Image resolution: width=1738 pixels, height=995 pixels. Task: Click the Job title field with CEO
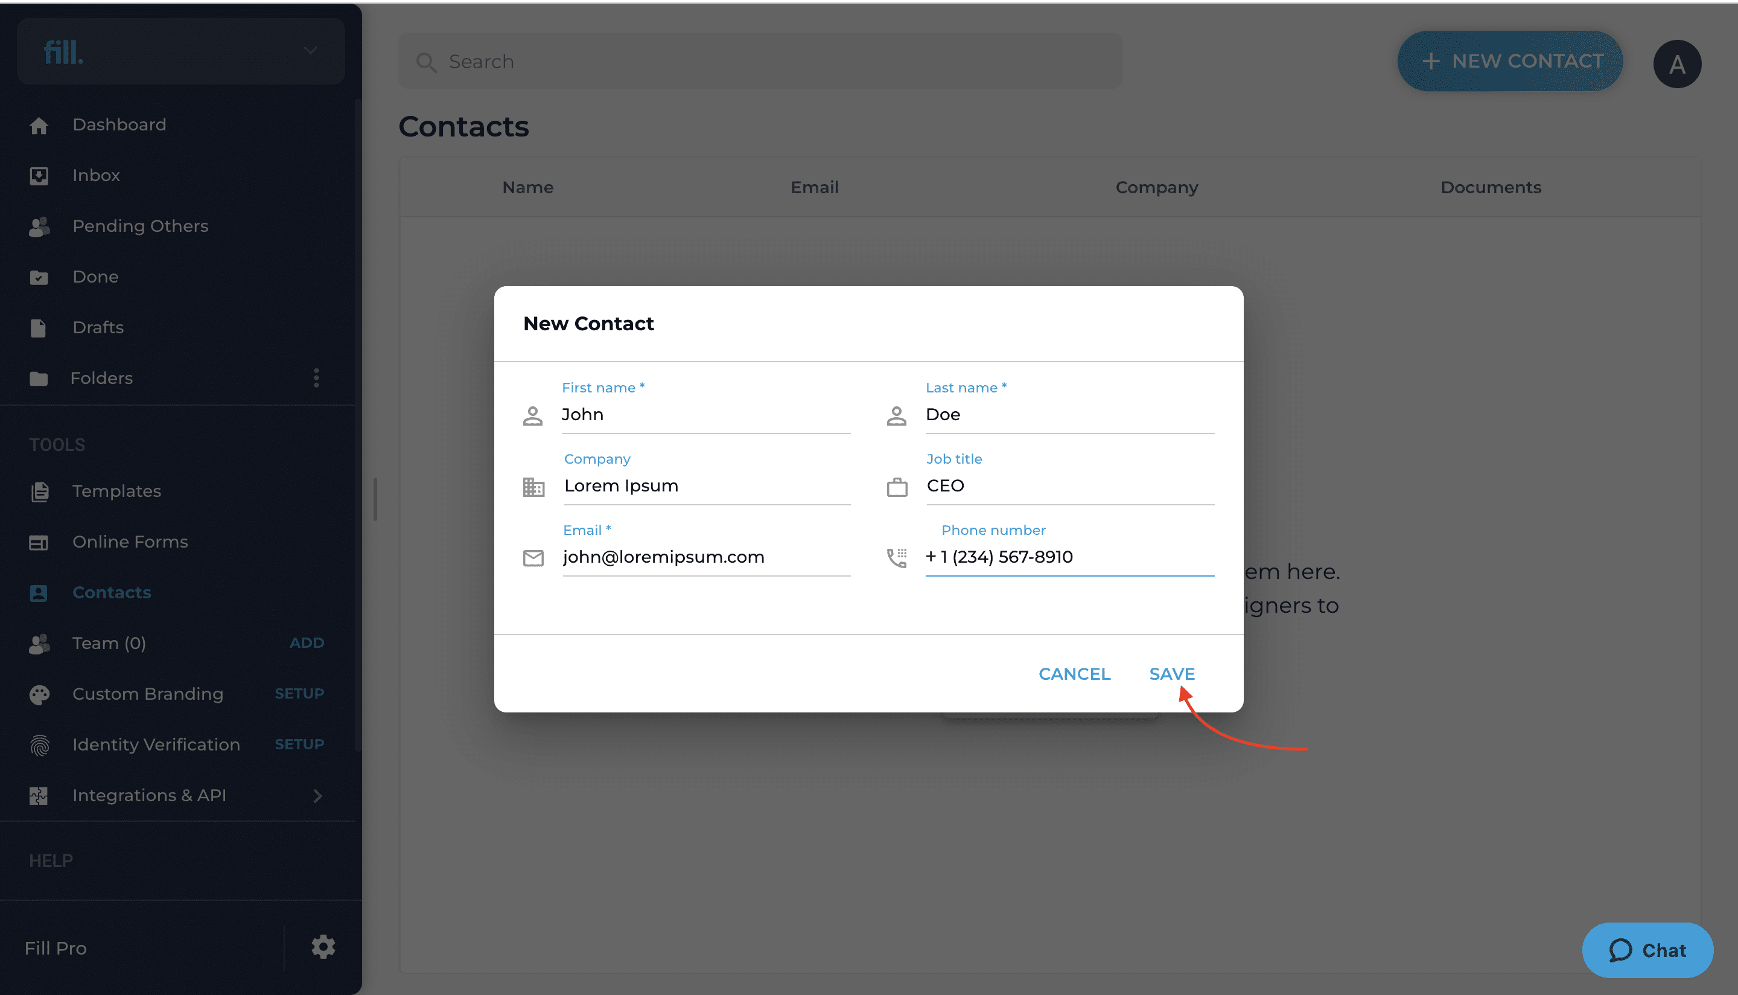pos(1070,486)
